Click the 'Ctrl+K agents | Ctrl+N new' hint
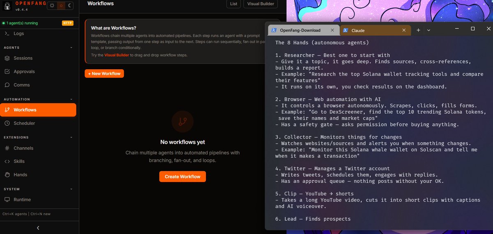Image resolution: width=493 pixels, height=234 pixels. pyautogui.click(x=26, y=214)
